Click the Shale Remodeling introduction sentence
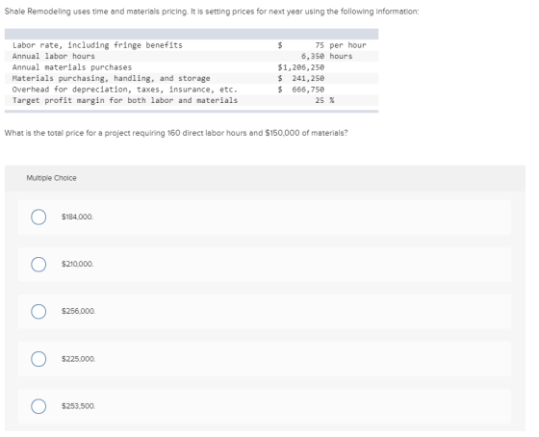This screenshot has height=437, width=539. (212, 12)
